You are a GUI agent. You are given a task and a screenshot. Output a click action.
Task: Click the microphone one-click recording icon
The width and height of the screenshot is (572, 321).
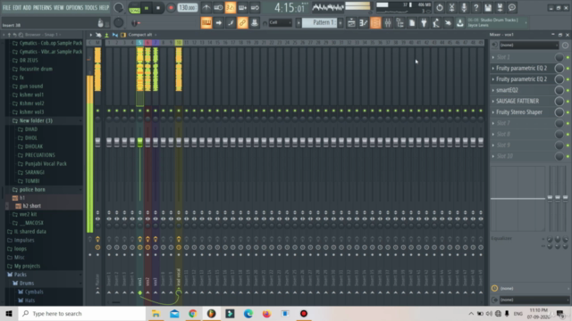[x=464, y=8]
